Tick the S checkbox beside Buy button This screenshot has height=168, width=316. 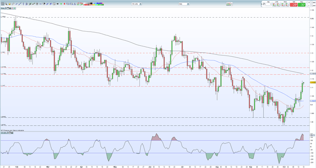(307, 2)
